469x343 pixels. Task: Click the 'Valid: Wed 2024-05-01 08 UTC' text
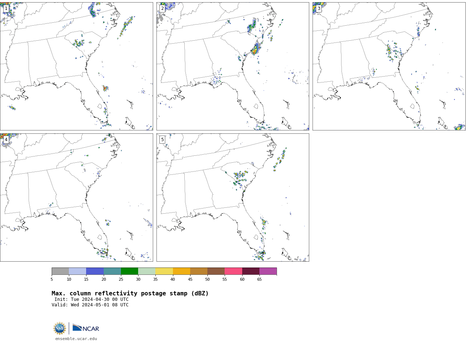pyautogui.click(x=90, y=305)
